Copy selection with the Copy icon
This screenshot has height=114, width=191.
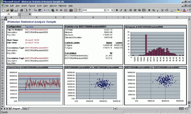35,10
